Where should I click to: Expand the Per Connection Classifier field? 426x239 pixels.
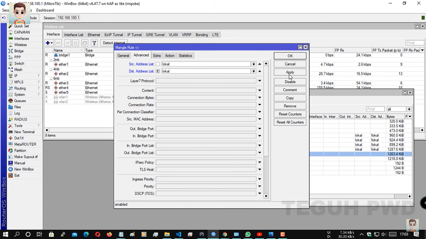point(259,112)
